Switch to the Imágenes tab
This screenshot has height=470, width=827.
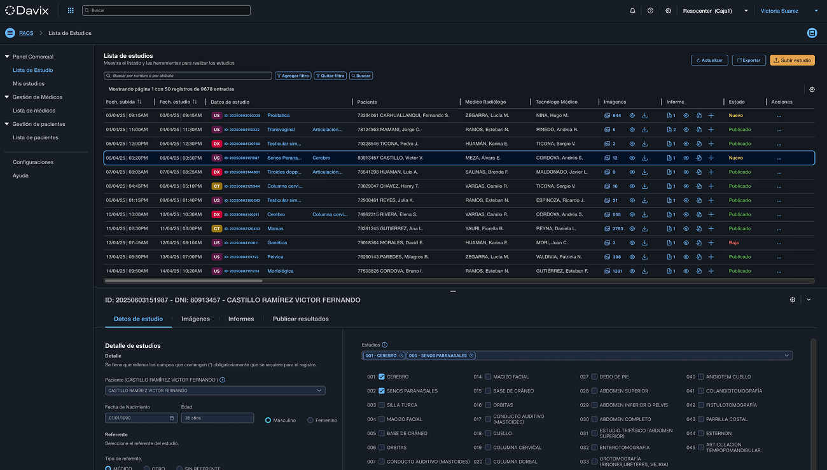pyautogui.click(x=195, y=319)
